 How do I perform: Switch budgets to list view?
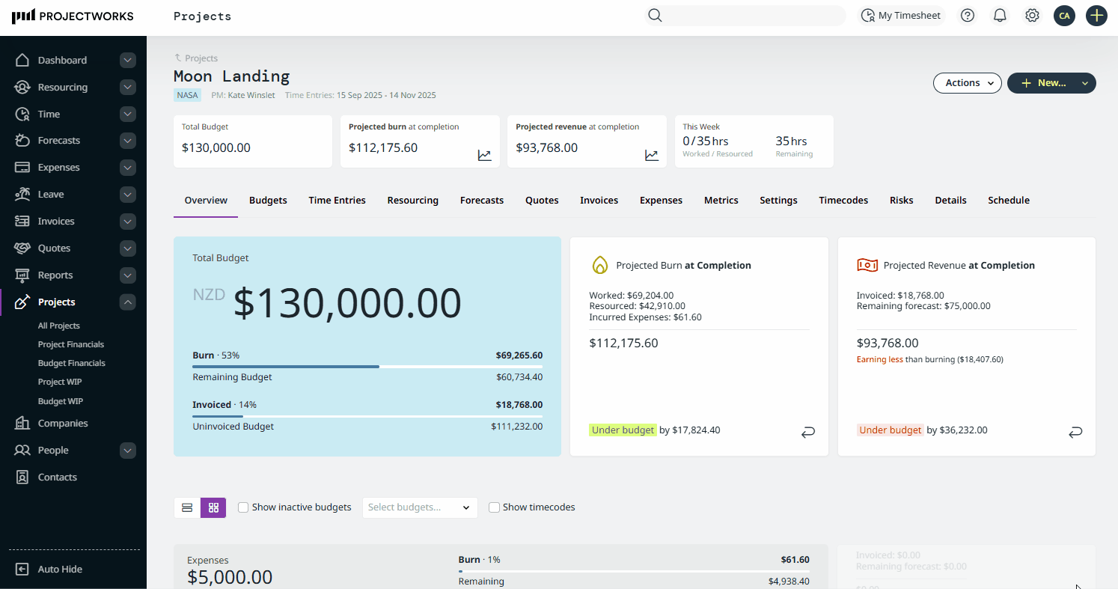pyautogui.click(x=187, y=507)
